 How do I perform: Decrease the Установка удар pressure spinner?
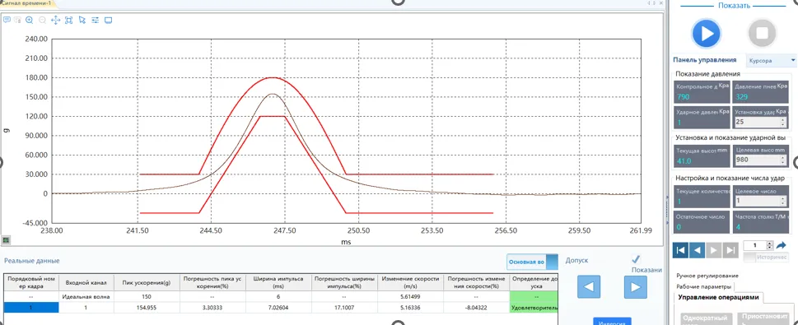pyautogui.click(x=782, y=125)
